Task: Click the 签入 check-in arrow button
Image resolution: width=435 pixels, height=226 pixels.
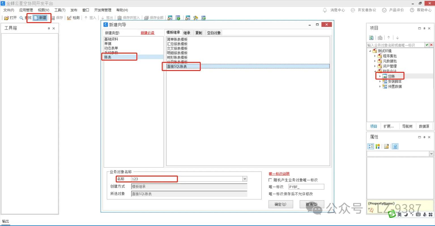Action: [x=90, y=18]
